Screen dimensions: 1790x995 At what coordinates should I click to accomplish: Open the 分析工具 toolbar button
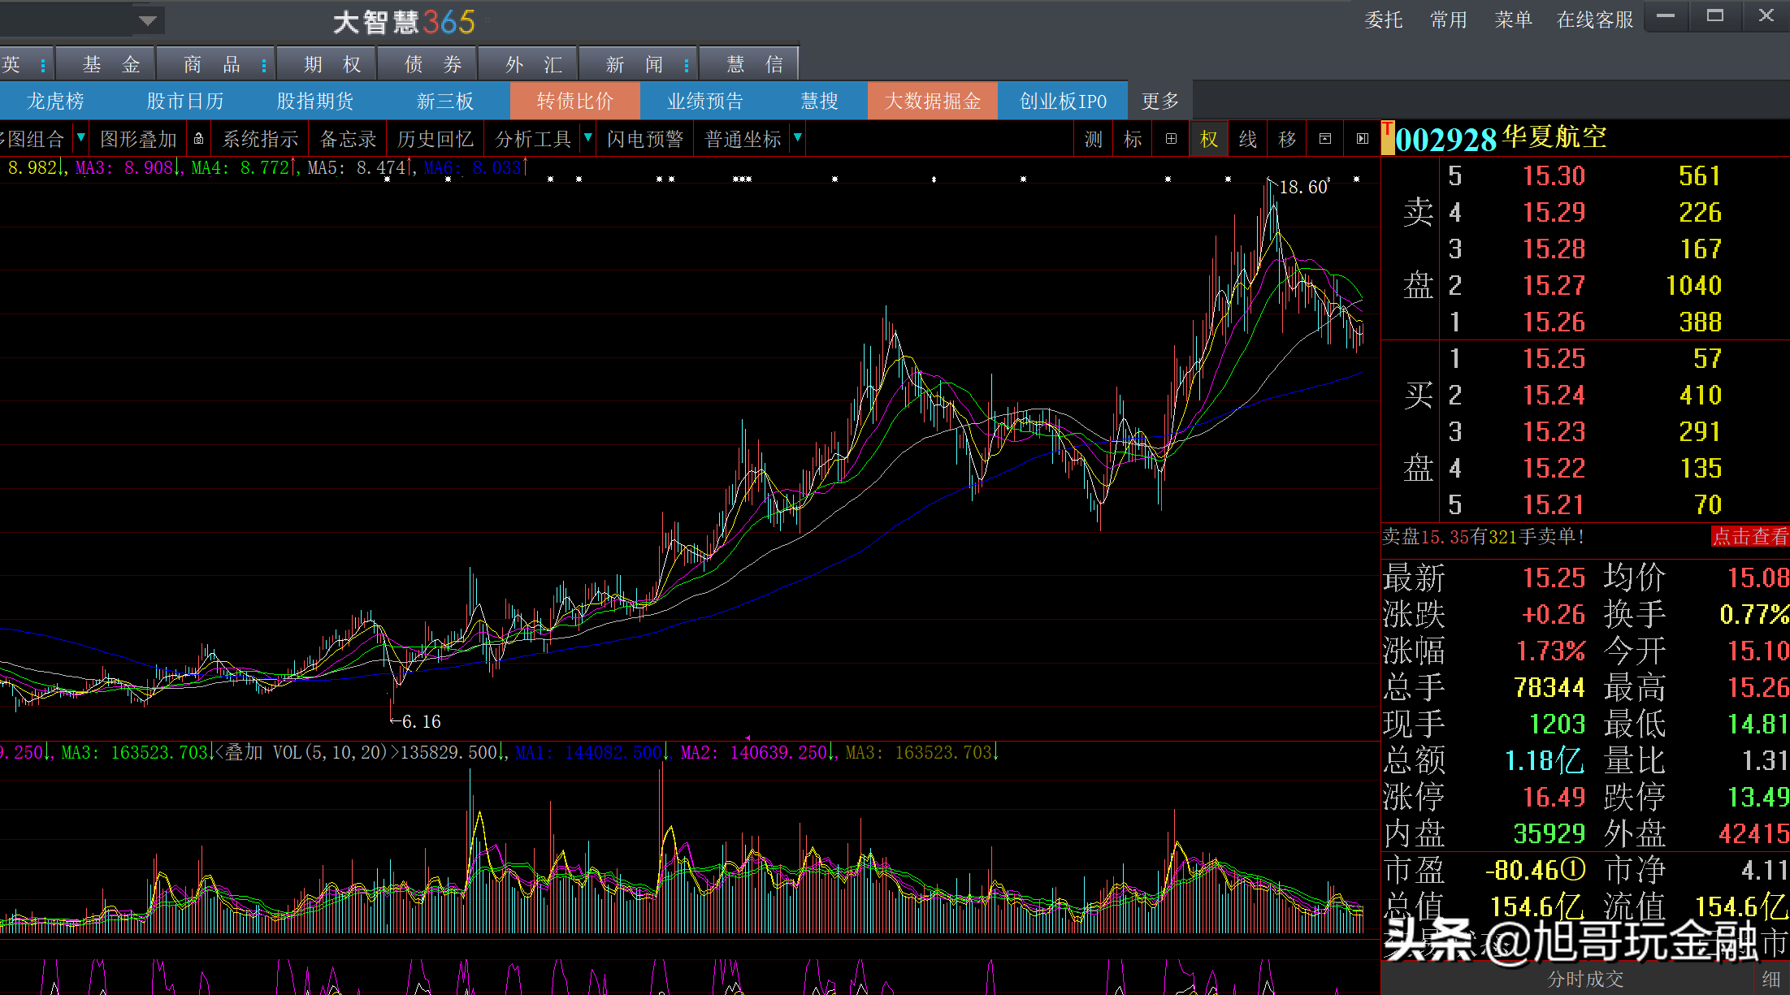tap(534, 140)
